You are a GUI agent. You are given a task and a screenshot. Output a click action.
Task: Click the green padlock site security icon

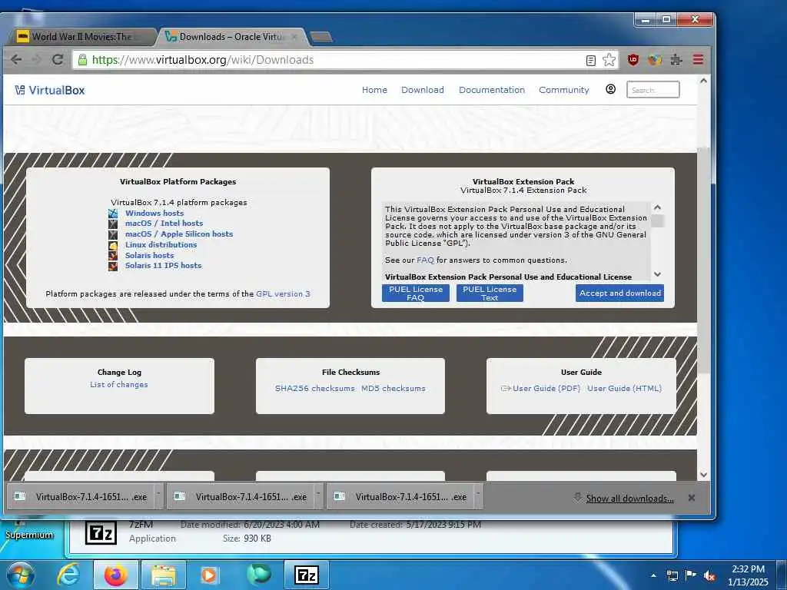pos(82,60)
